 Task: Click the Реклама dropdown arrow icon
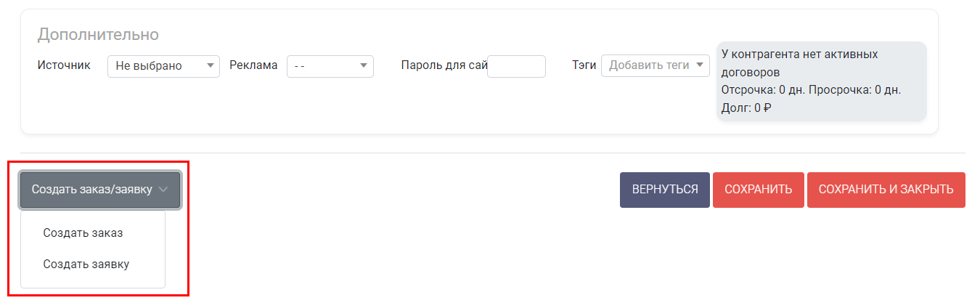pyautogui.click(x=364, y=66)
